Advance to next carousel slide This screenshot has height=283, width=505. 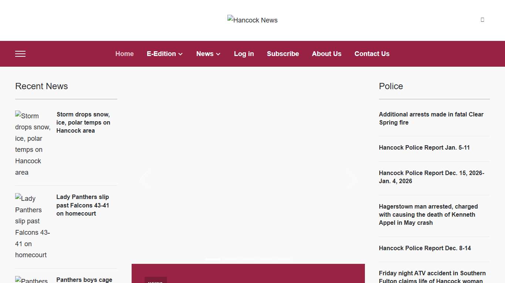pyautogui.click(x=352, y=179)
